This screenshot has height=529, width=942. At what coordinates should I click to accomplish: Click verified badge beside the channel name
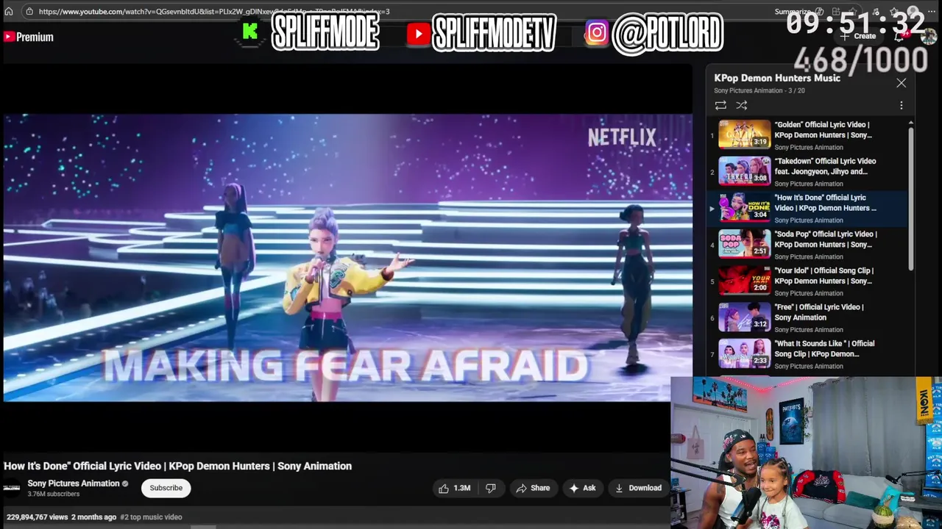(125, 483)
